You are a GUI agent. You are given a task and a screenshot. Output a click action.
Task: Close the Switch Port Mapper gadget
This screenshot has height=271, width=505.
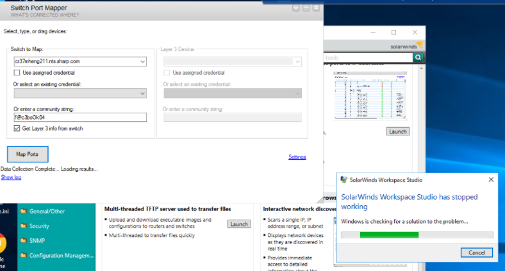tap(317, 8)
